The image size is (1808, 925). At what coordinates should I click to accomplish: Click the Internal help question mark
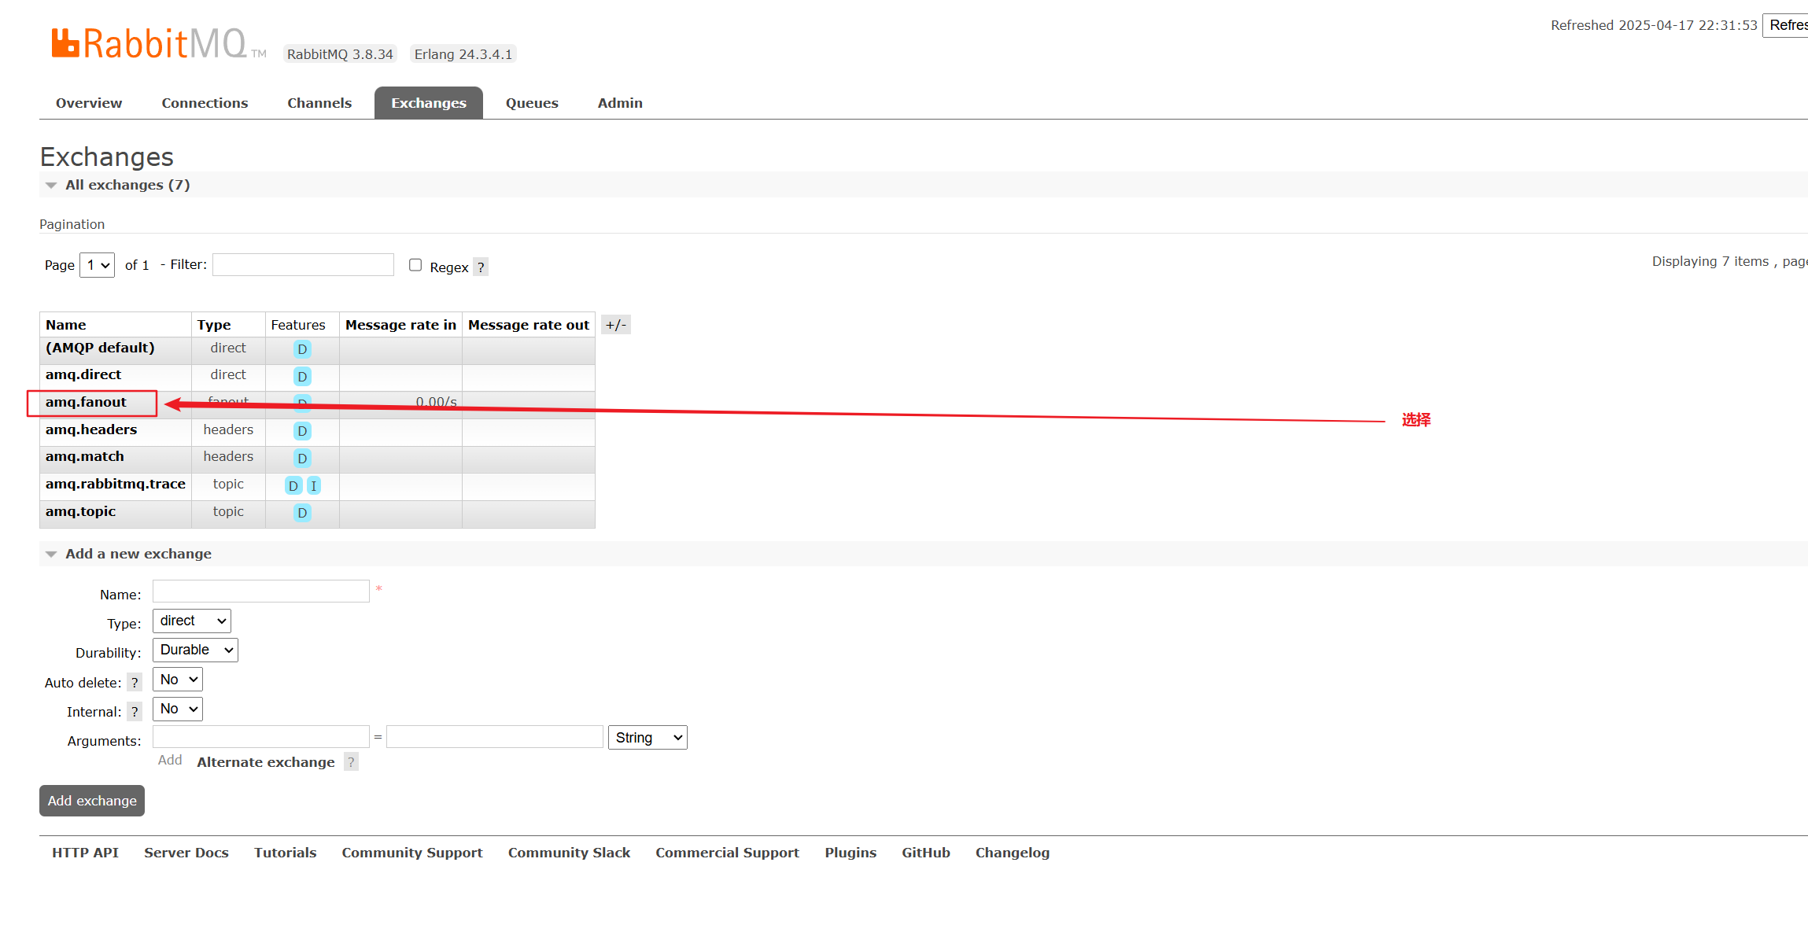(x=135, y=712)
